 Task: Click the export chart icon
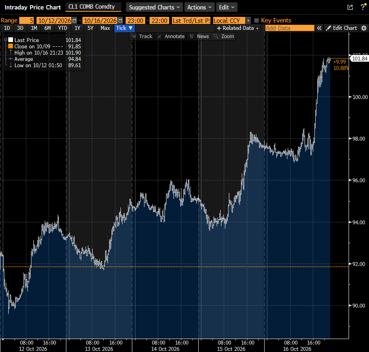coord(350,7)
